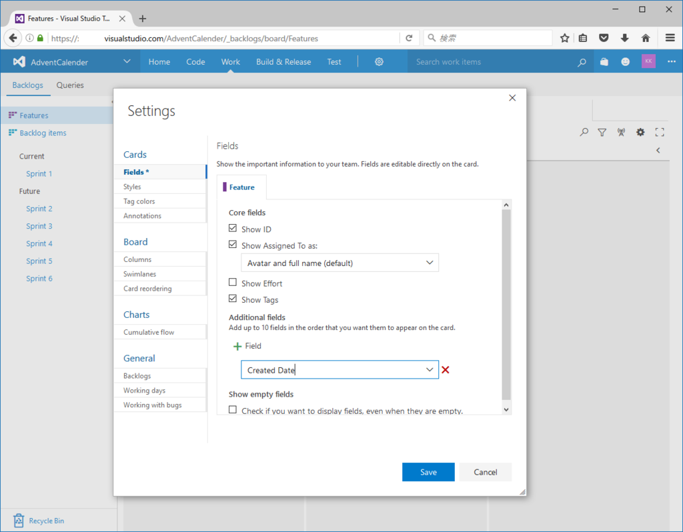Select Backlog items in sidebar
The width and height of the screenshot is (683, 532).
[43, 133]
